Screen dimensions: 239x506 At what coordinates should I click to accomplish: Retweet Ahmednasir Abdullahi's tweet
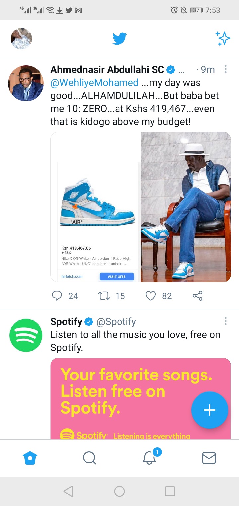pos(104,296)
